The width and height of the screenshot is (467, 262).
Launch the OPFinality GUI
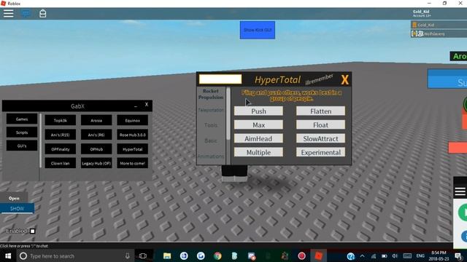[x=60, y=148]
